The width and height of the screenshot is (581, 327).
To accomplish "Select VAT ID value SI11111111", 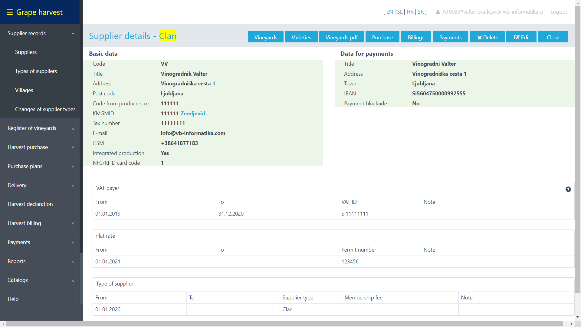I will tap(355, 214).
